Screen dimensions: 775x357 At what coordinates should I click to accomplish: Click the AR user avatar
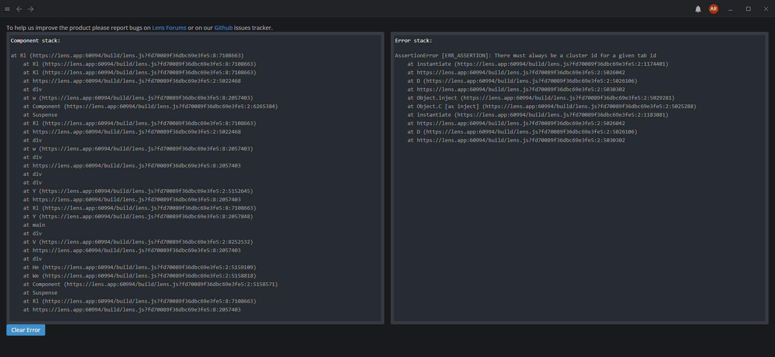click(713, 9)
